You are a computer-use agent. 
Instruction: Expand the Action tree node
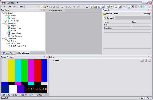(x=6, y=16)
